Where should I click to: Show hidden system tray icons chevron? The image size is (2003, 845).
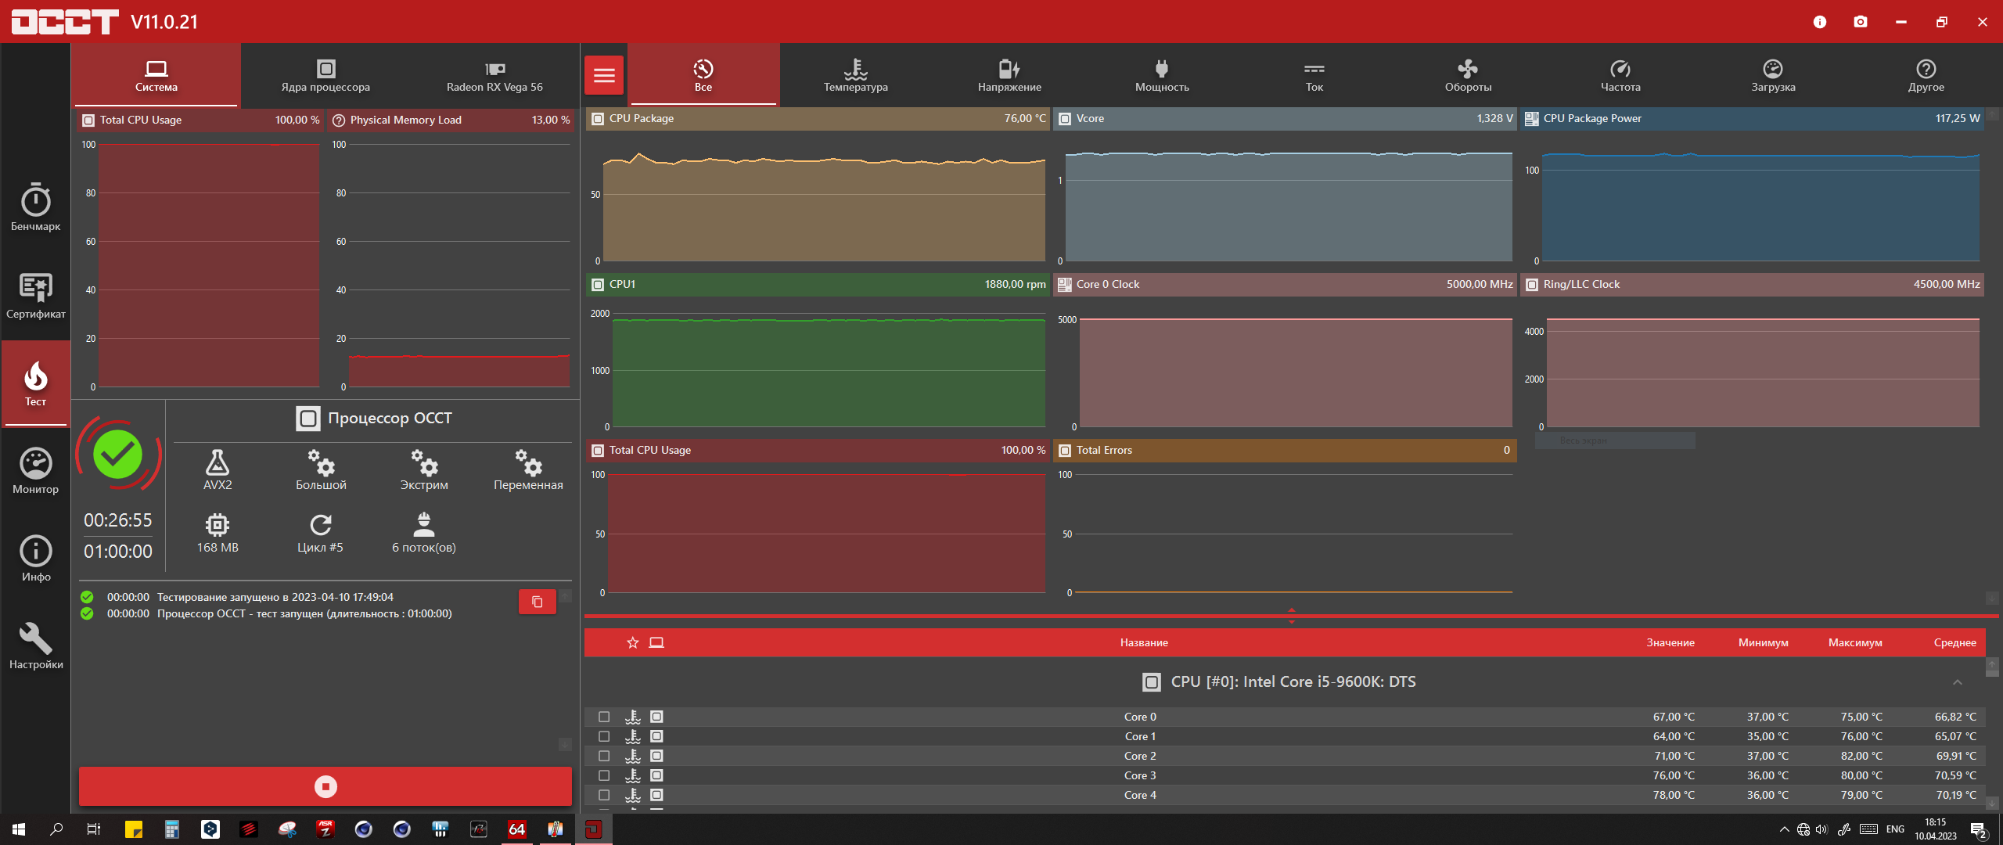click(1784, 829)
